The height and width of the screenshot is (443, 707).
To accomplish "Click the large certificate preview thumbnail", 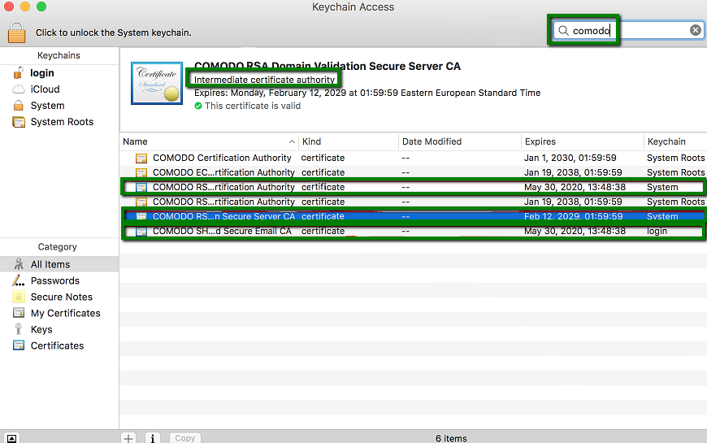I will [157, 84].
